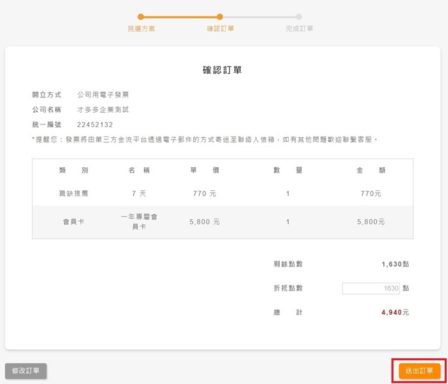
Task: Click the 類別 column header
Action: click(x=74, y=171)
